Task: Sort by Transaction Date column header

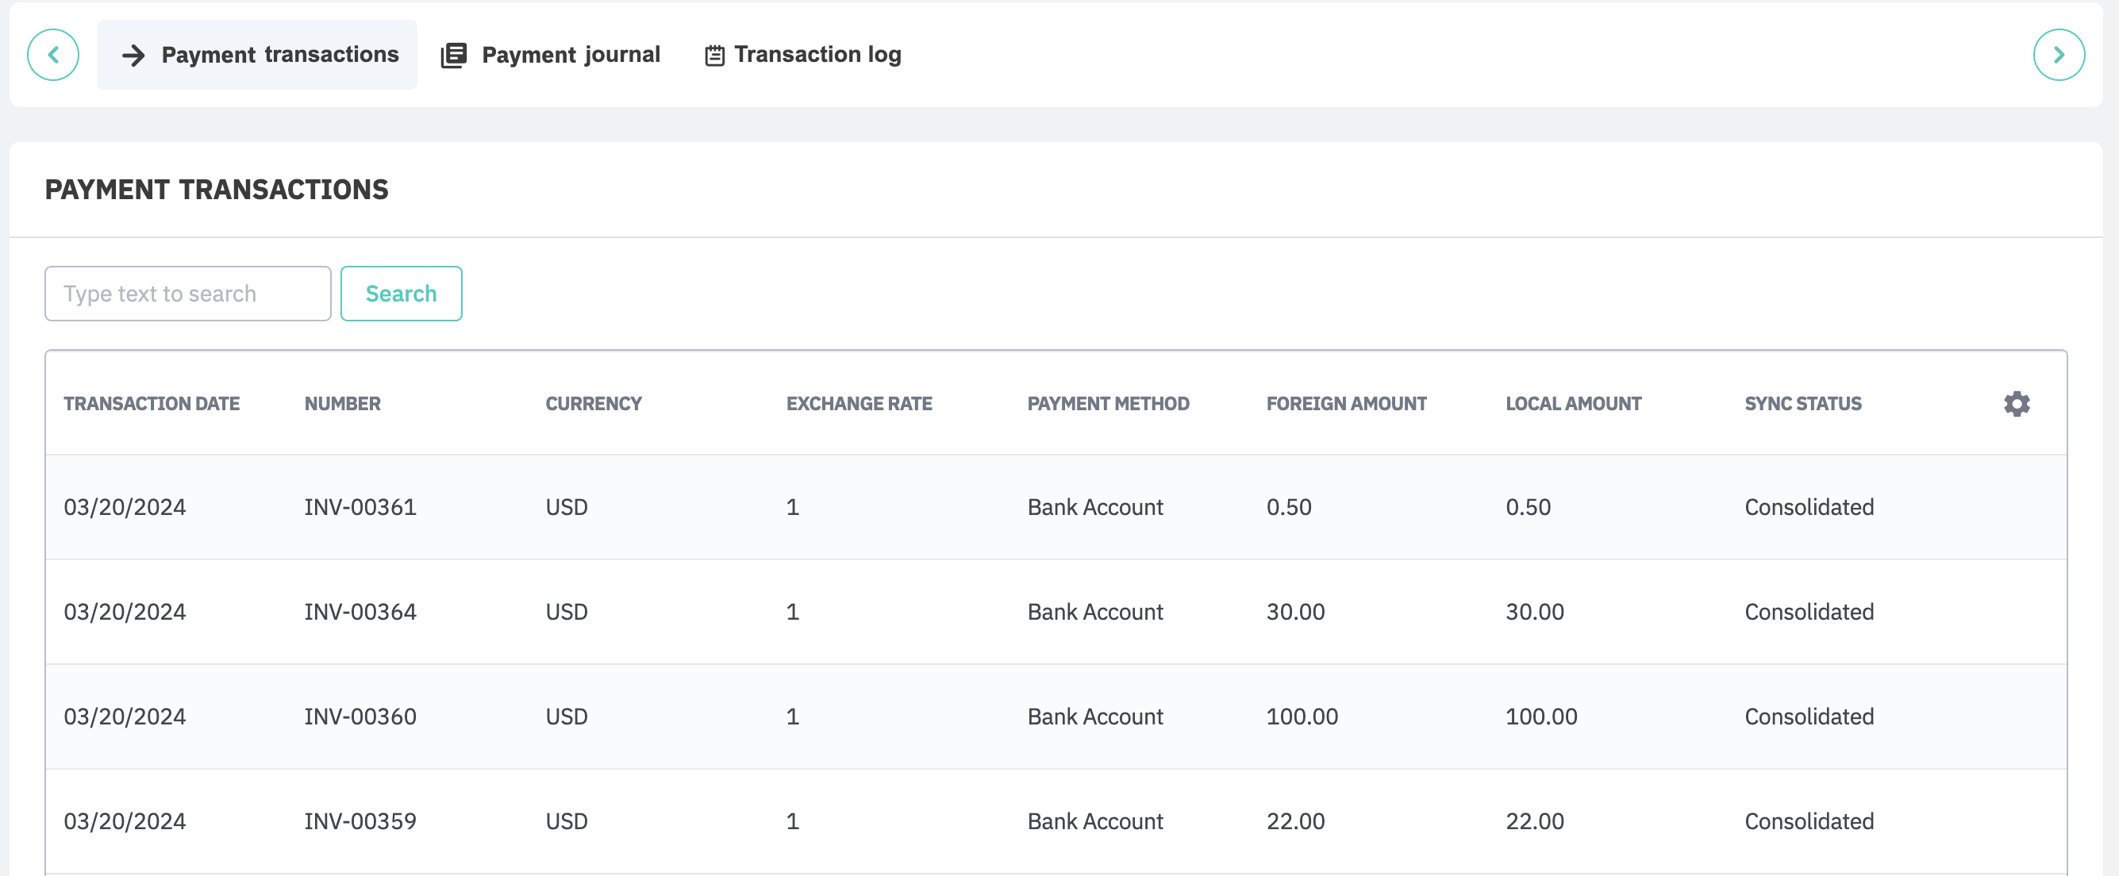Action: (152, 404)
